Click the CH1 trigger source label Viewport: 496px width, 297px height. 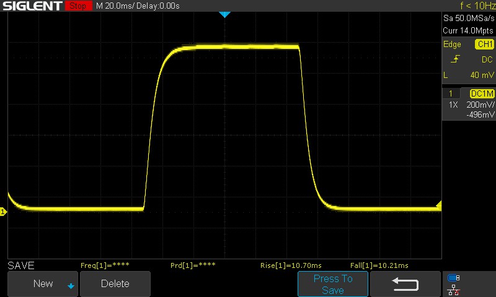pos(484,44)
